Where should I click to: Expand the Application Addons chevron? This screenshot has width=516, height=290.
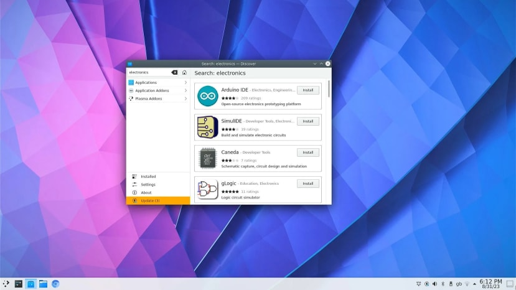[x=185, y=90]
